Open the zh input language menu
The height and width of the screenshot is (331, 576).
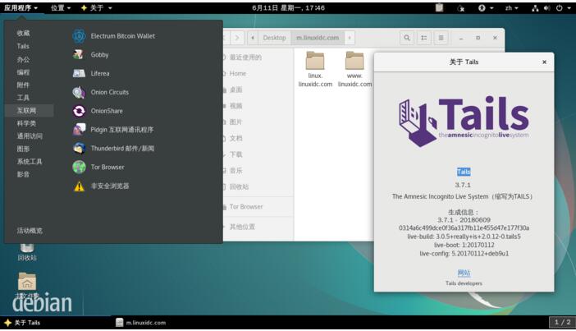coord(511,7)
